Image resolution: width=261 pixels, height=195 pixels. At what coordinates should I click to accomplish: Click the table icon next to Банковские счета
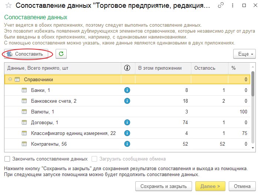pos(24,101)
